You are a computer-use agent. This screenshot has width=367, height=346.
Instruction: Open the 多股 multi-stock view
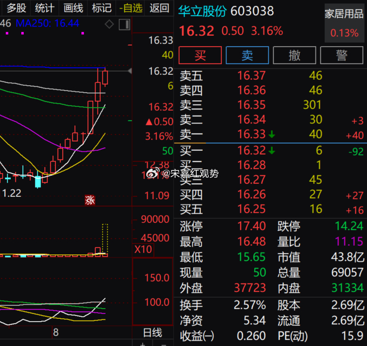click(x=16, y=8)
